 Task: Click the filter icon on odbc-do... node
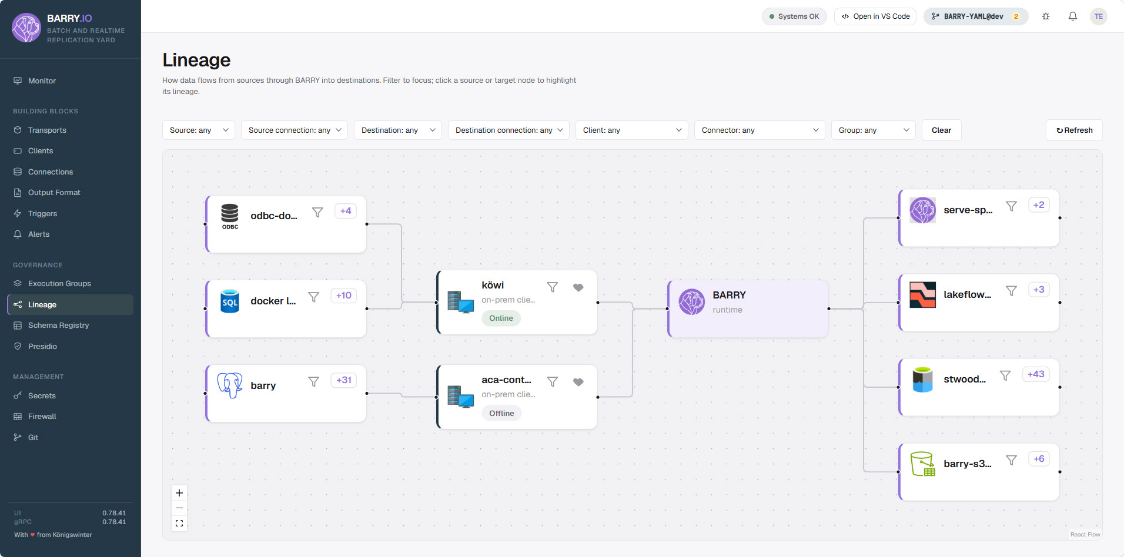coord(317,212)
